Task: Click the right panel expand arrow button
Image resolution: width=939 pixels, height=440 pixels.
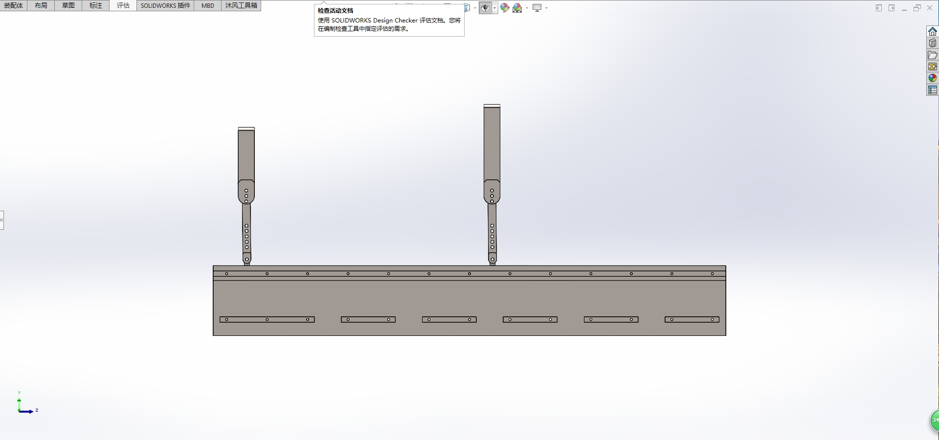Action: (892, 8)
